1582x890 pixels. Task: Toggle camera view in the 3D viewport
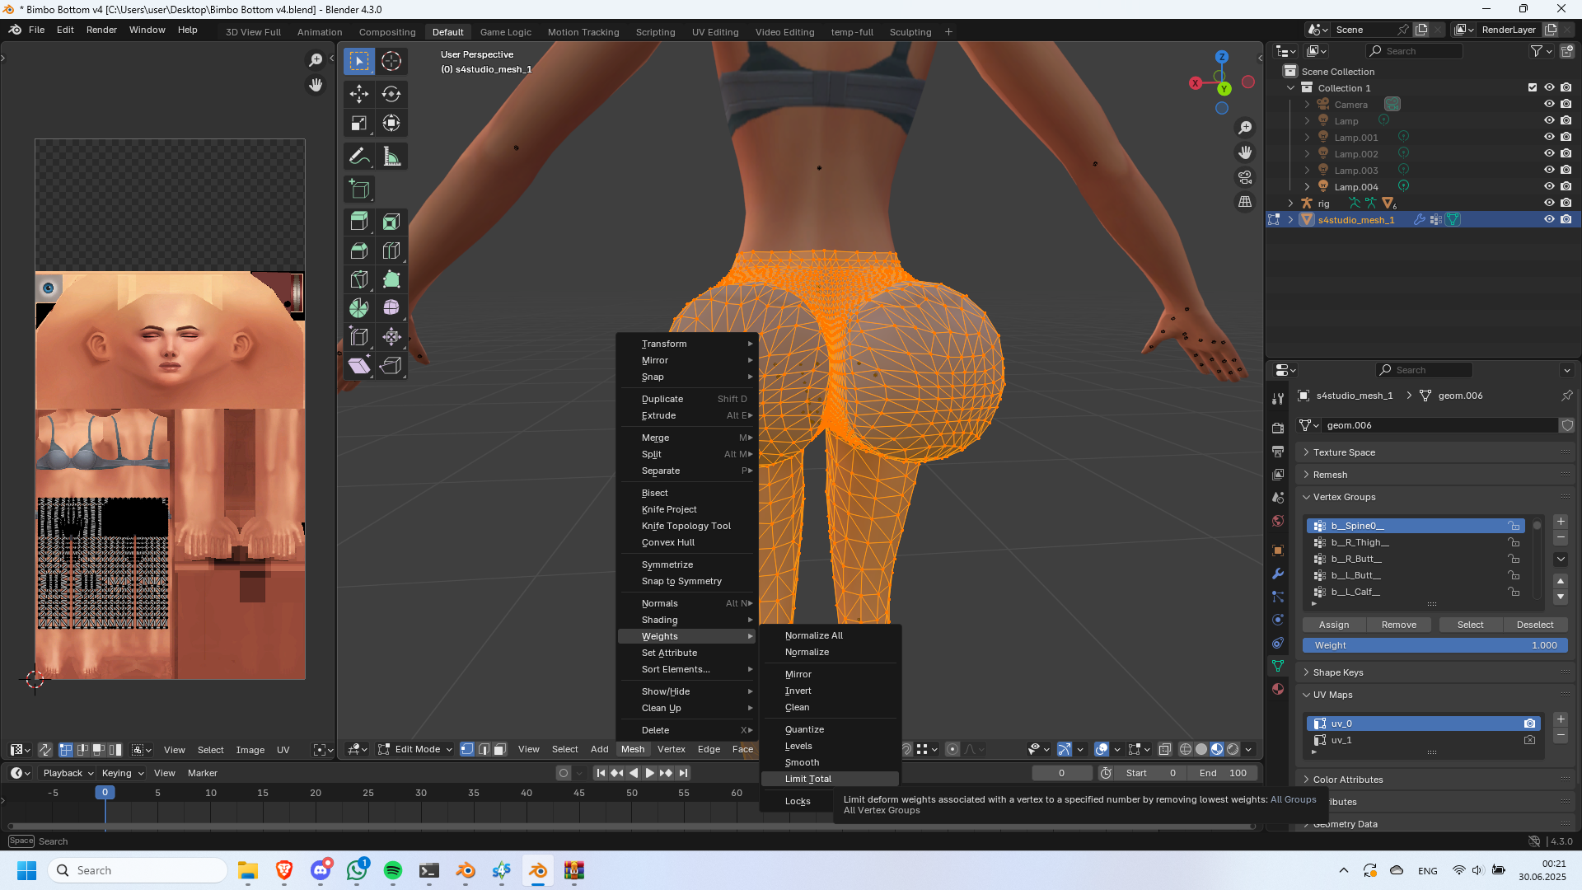click(1245, 177)
